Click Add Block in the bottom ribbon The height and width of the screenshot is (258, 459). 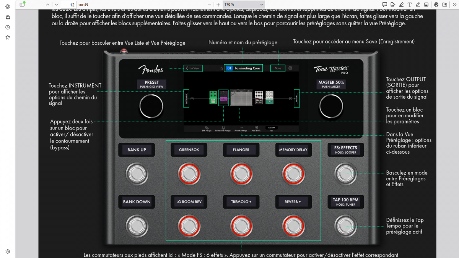click(x=256, y=129)
